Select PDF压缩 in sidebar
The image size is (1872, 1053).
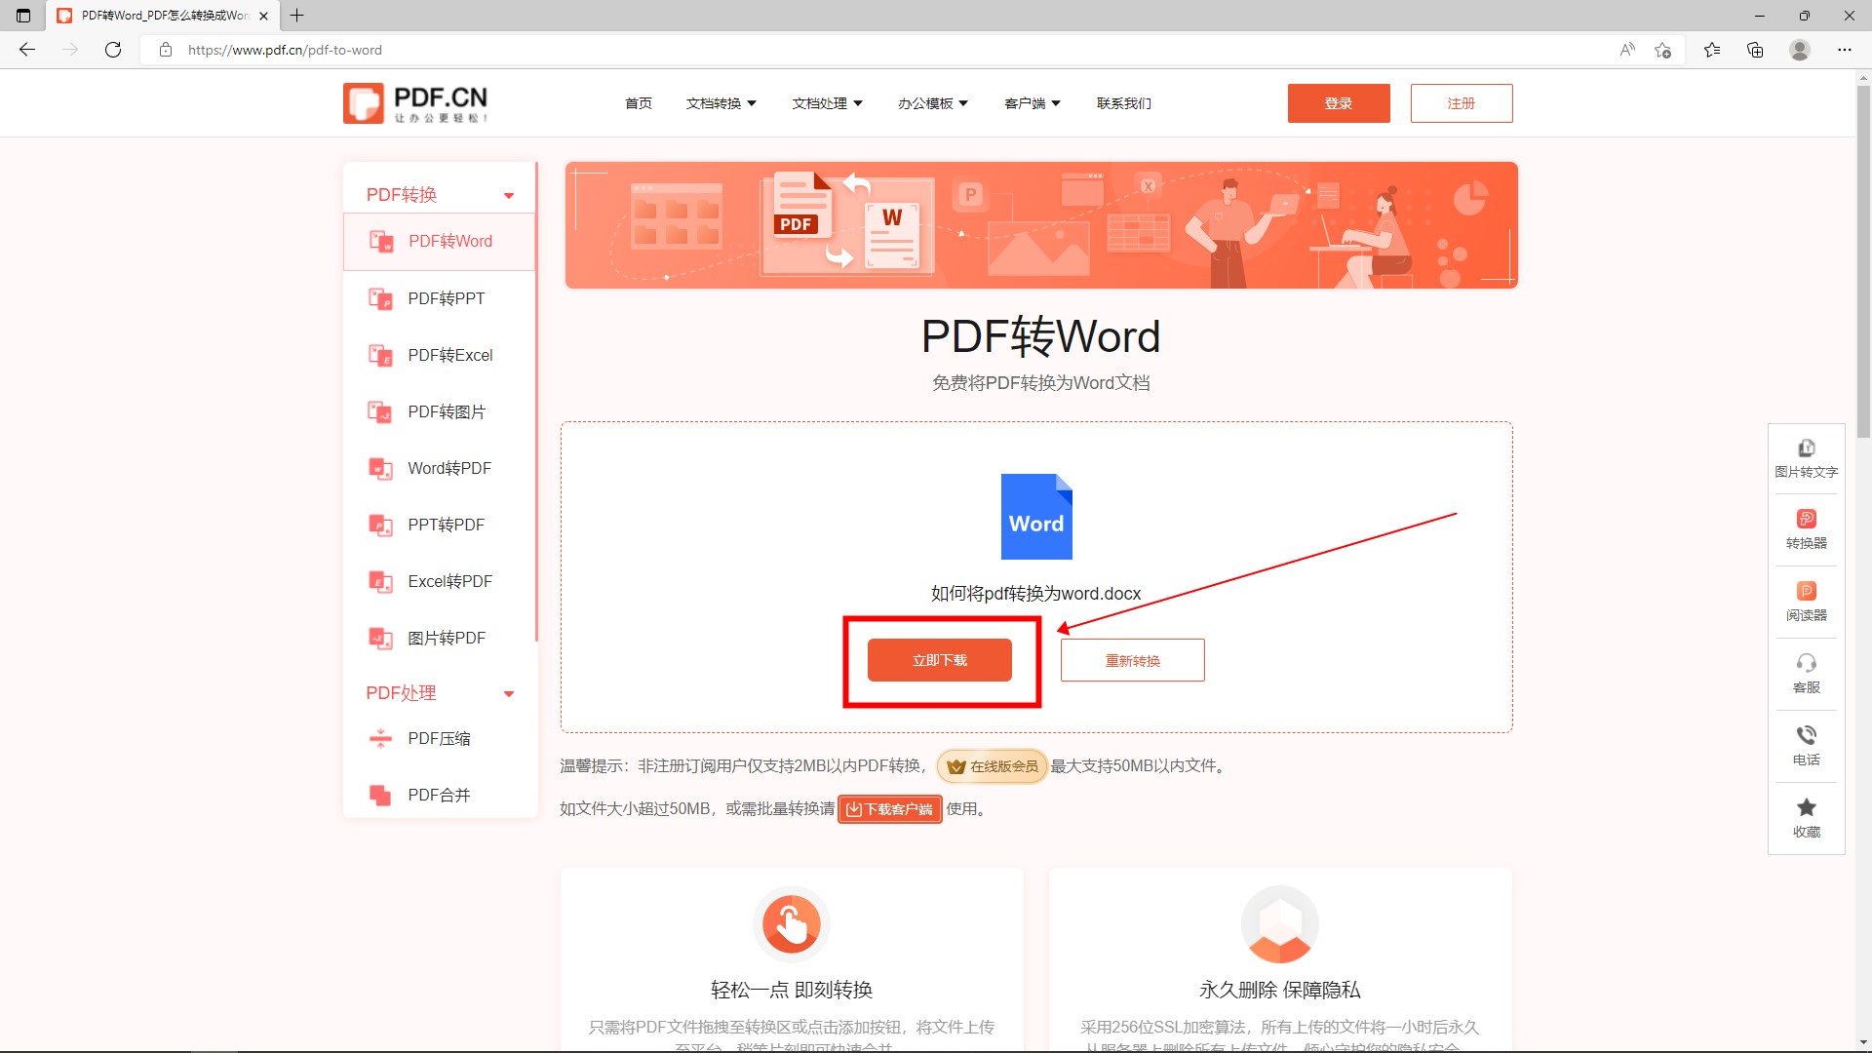click(440, 738)
